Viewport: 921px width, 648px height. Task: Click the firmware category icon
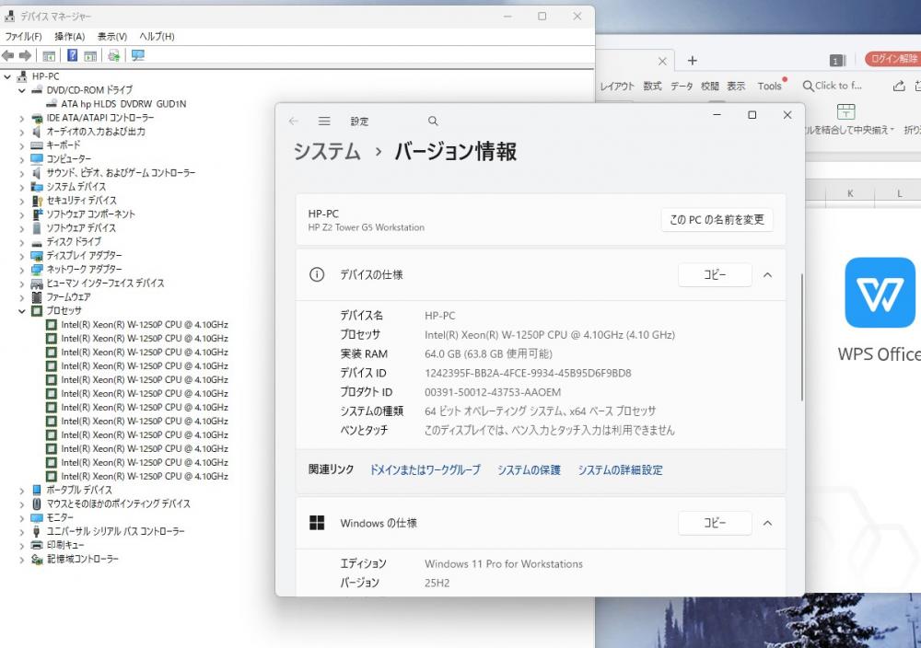[x=37, y=297]
